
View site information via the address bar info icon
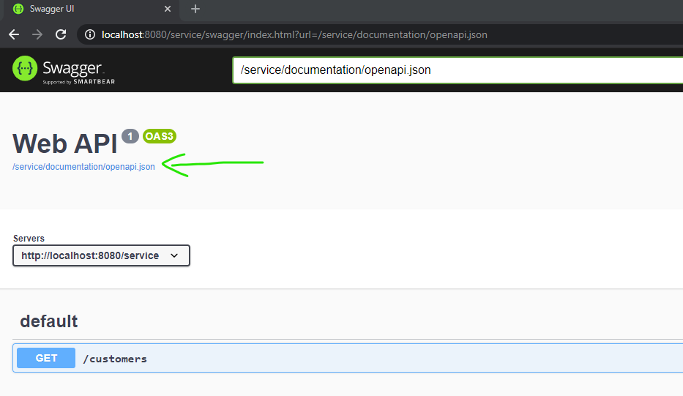tap(90, 34)
